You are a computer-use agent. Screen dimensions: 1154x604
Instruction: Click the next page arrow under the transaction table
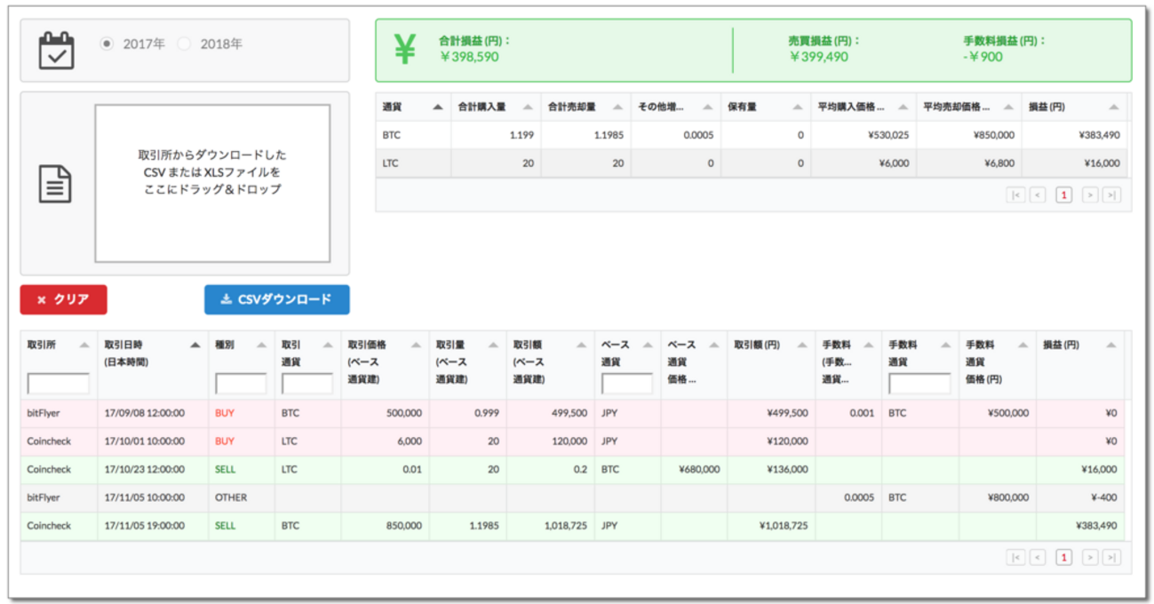click(1090, 557)
